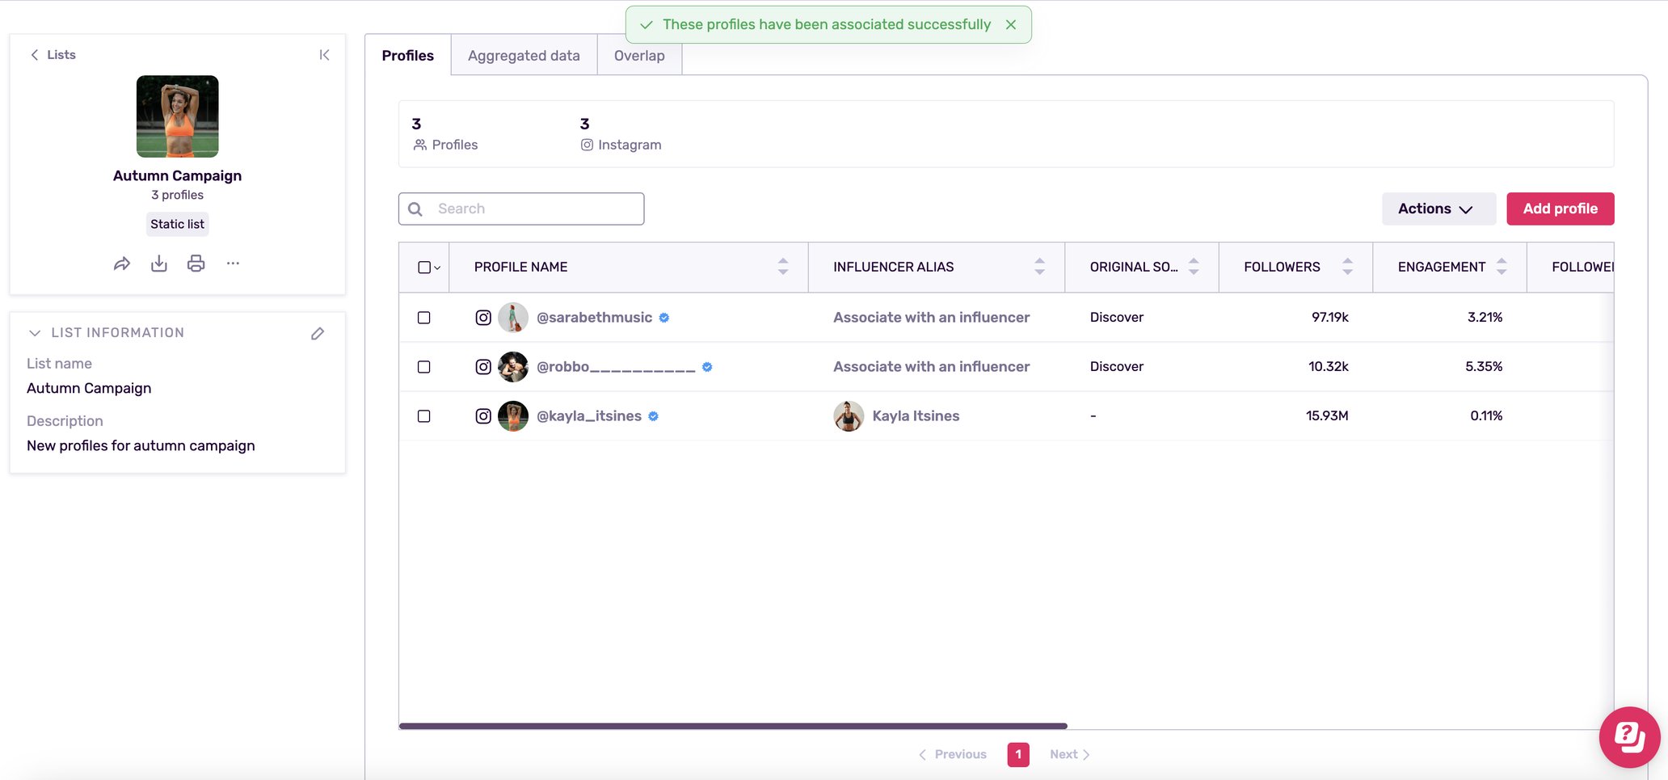Open the Actions dropdown
Screen dimensions: 1668x780
click(x=1438, y=209)
